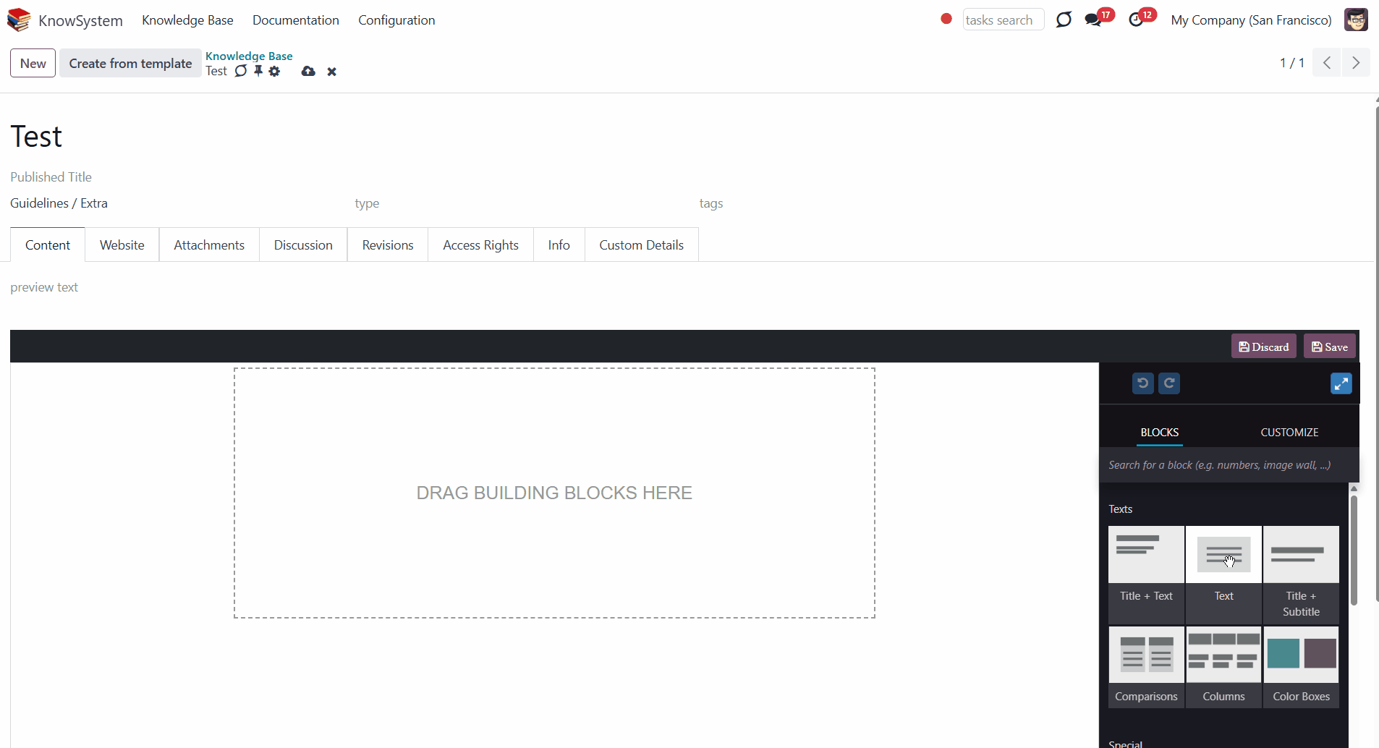Click the undo arrow in editor sidebar
Viewport: 1379px width, 748px height.
click(x=1143, y=383)
